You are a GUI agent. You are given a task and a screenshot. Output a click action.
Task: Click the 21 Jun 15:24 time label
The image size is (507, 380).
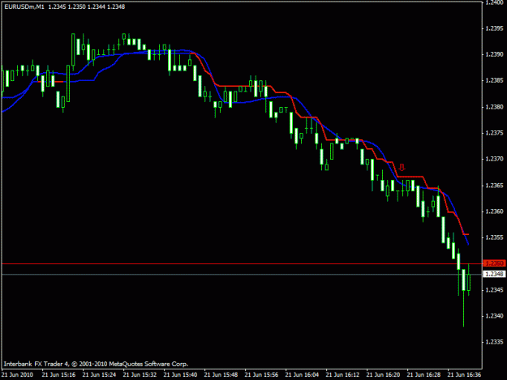[x=99, y=374]
